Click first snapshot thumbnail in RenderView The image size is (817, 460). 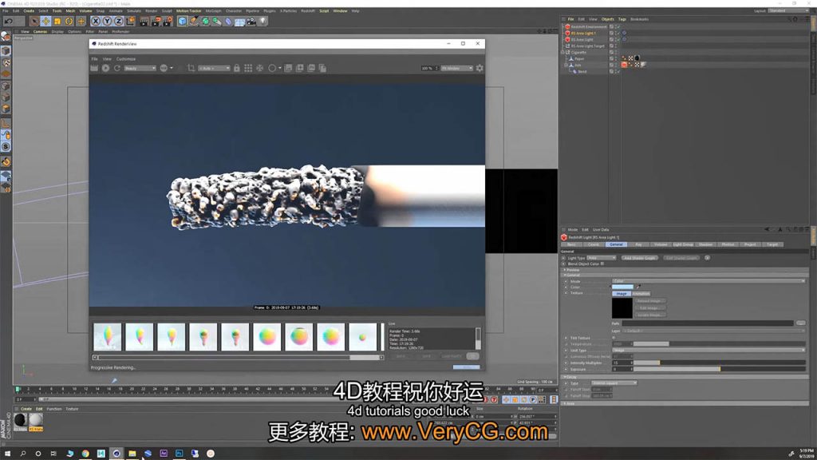[x=108, y=337]
